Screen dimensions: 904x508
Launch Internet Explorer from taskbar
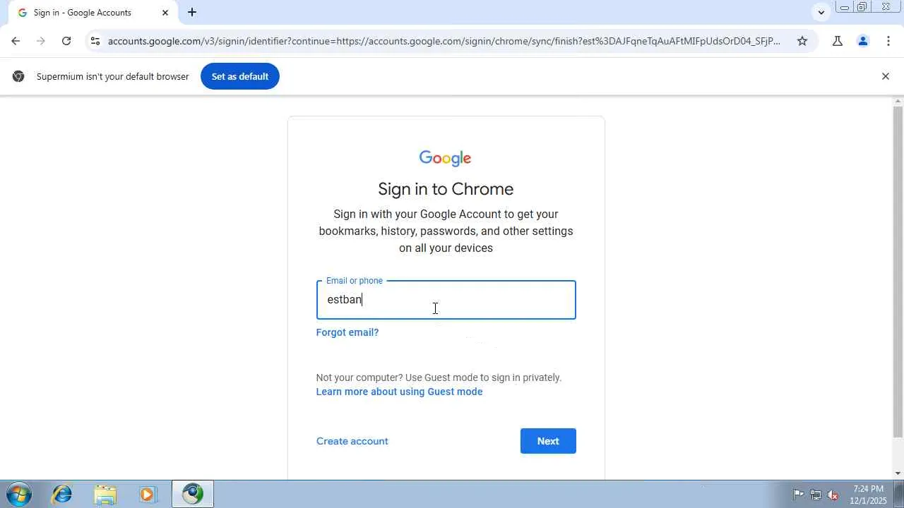coord(62,494)
